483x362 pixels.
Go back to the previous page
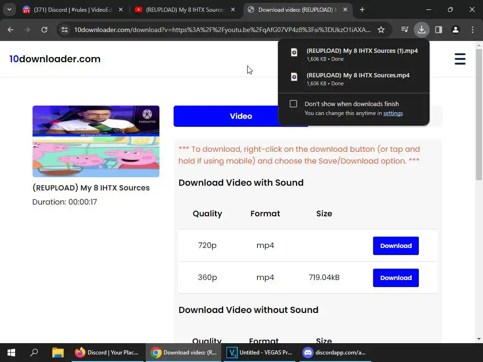tap(10, 30)
